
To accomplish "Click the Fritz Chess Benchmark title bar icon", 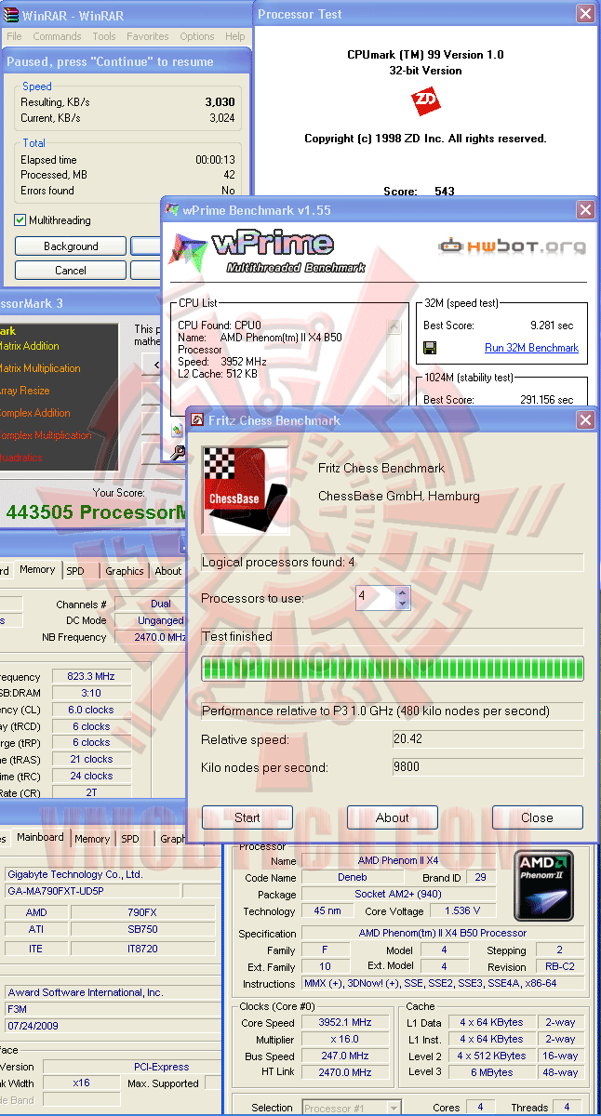I will (x=197, y=420).
